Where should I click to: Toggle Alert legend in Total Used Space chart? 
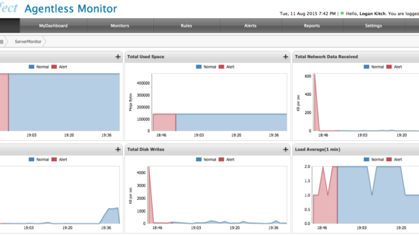pyautogui.click(x=227, y=67)
